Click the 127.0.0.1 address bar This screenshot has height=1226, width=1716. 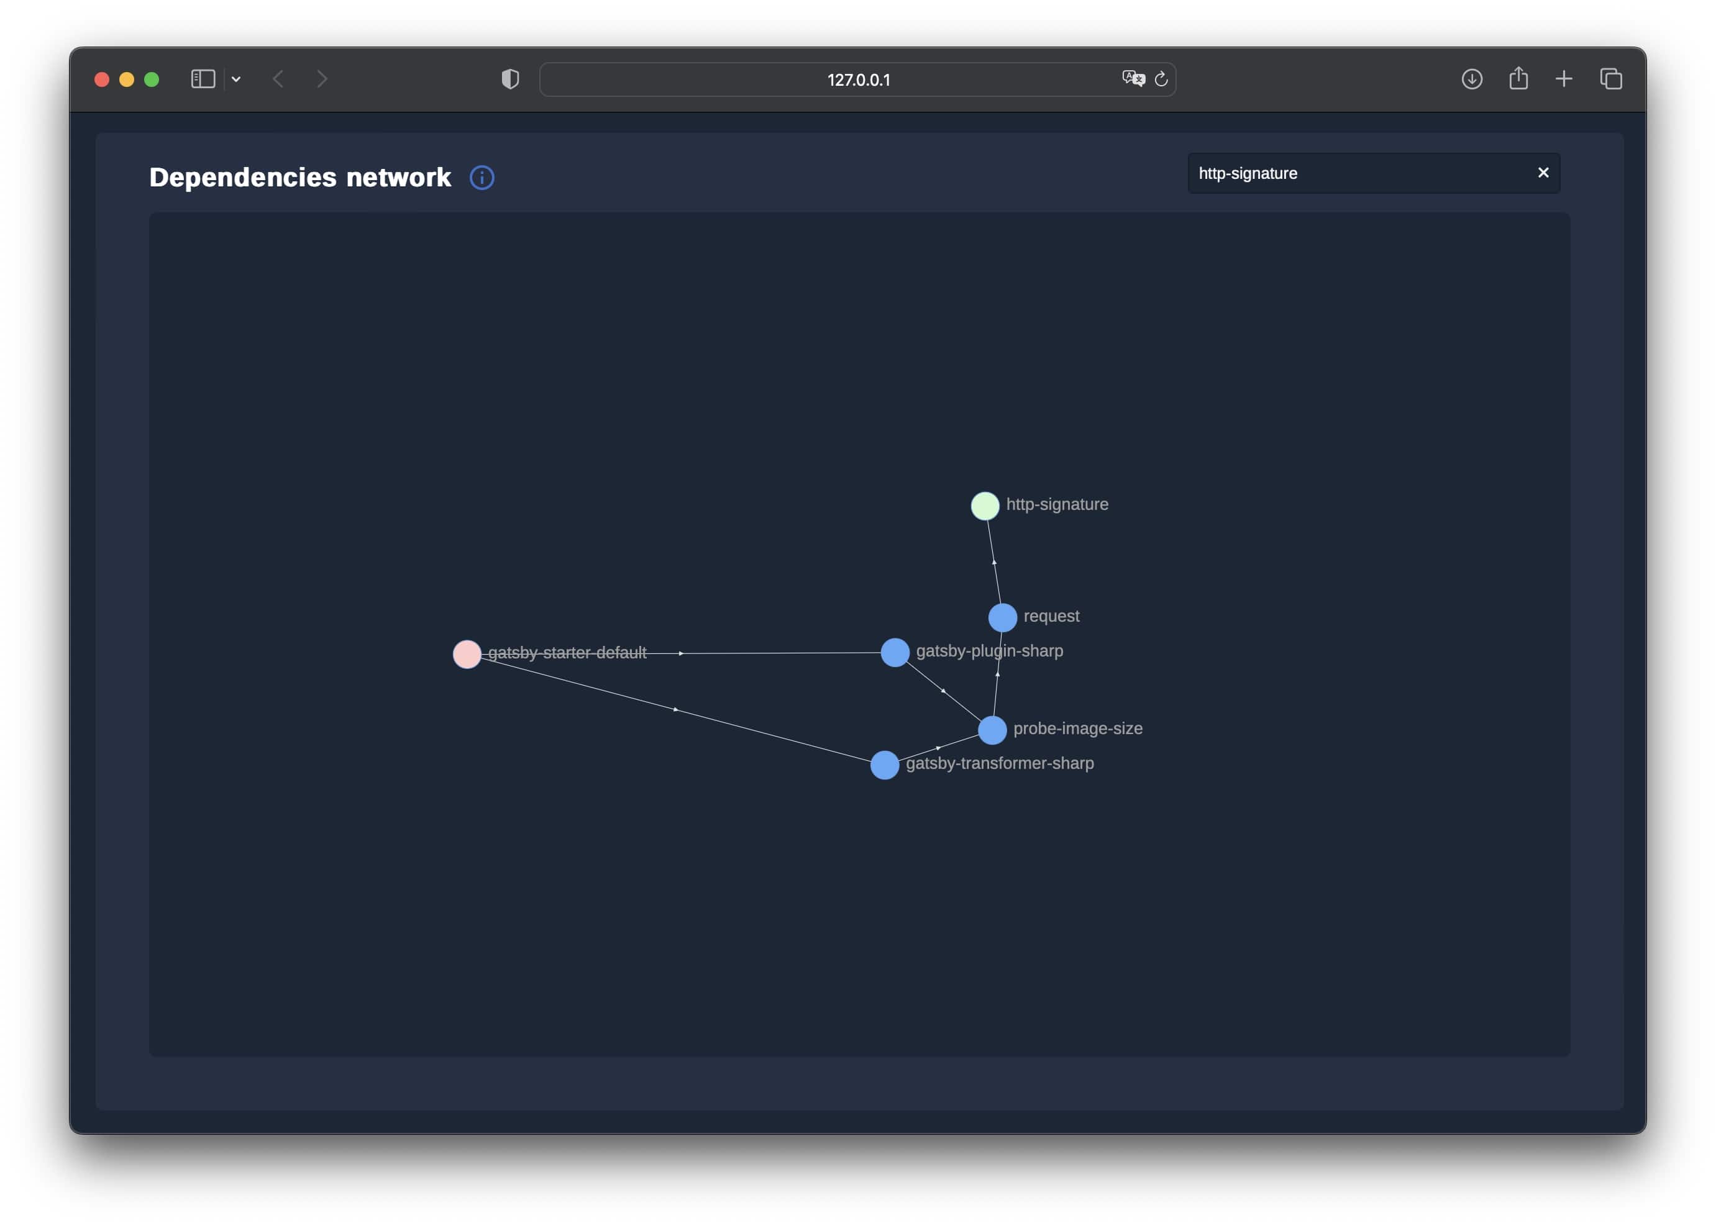(x=857, y=79)
